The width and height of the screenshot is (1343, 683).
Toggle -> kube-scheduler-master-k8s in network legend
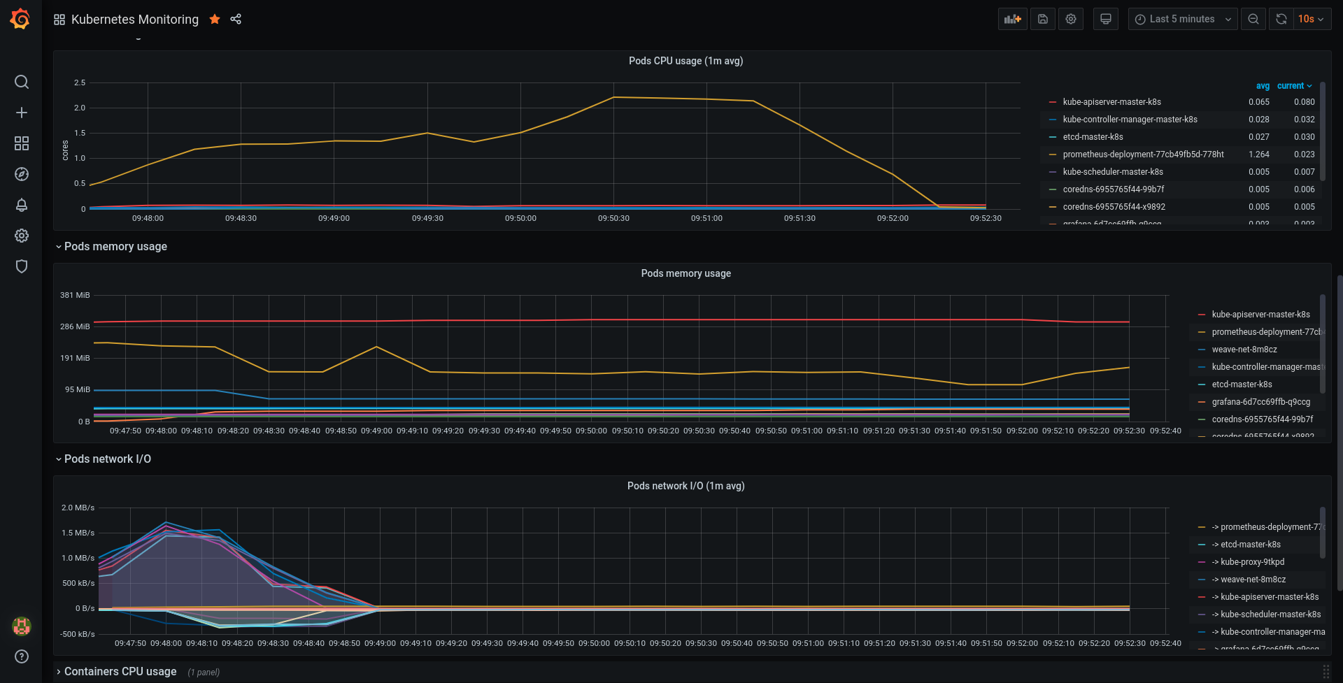pos(1266,614)
